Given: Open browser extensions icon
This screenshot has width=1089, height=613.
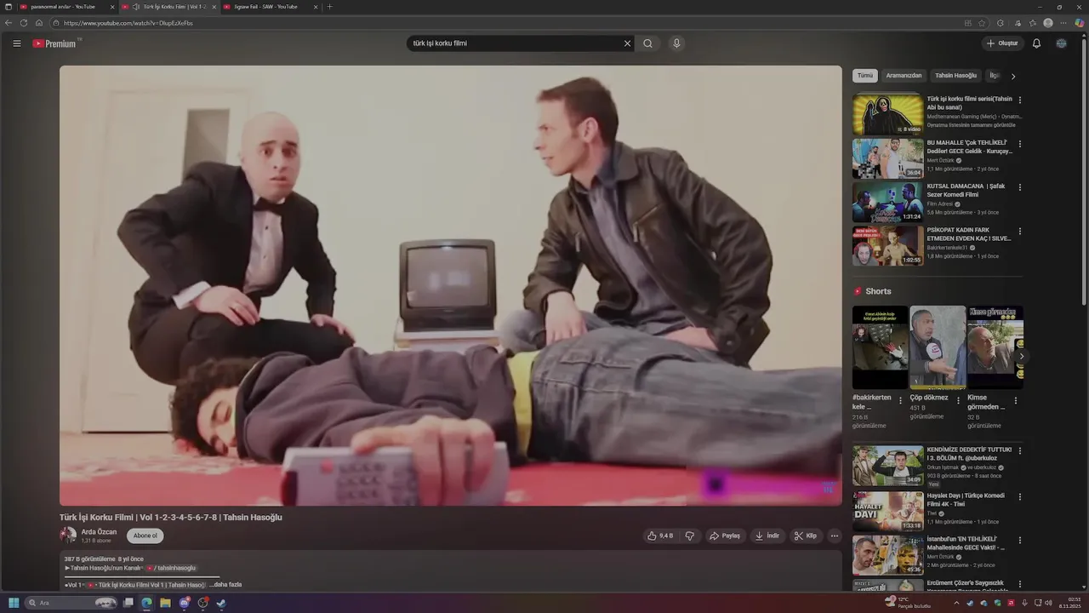Looking at the screenshot, I should click(1001, 23).
